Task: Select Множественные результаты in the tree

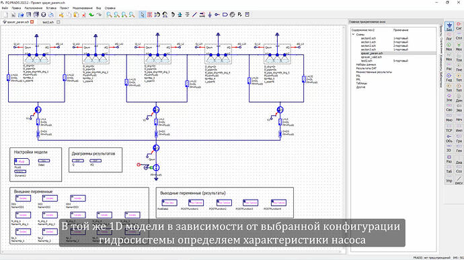Action: point(374,72)
